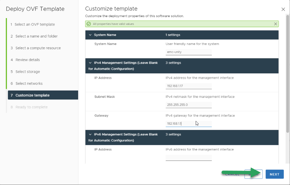This screenshot has width=290, height=185.
Task: Click the 'Customize template' page heading
Action: pyautogui.click(x=111, y=9)
